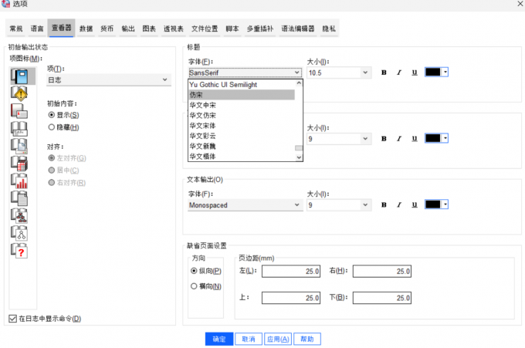Open the 图表 tab

pos(149,29)
